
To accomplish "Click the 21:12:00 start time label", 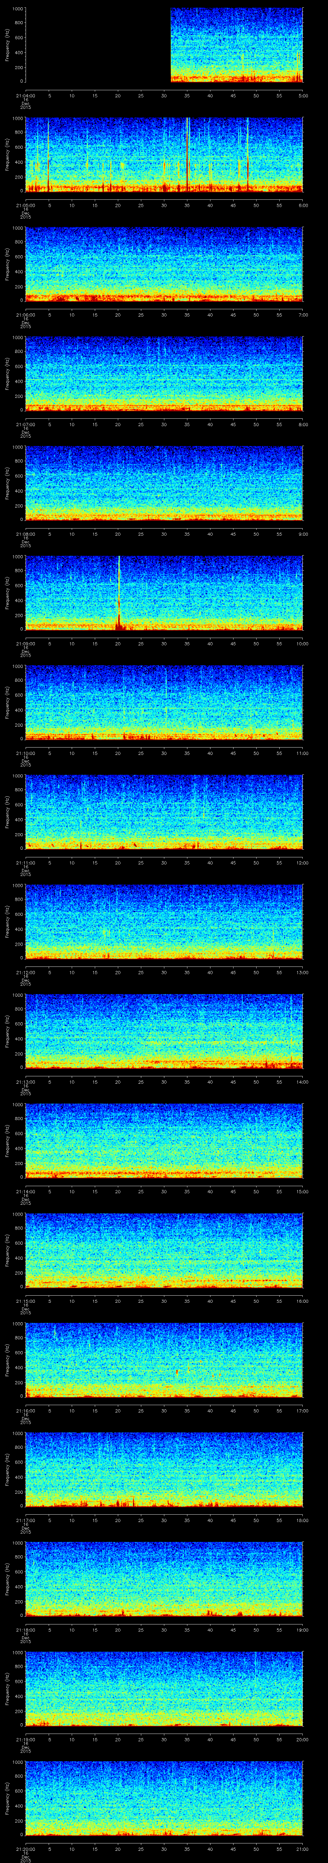I will click(x=25, y=973).
